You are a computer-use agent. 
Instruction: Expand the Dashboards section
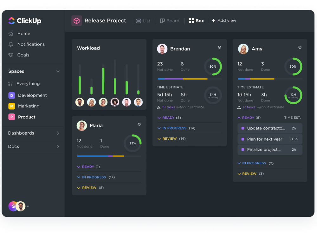click(x=58, y=133)
